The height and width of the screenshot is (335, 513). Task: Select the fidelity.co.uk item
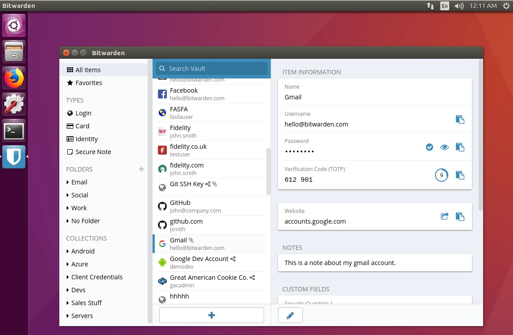[x=211, y=150]
